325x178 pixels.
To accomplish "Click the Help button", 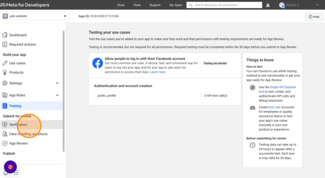I will pyautogui.click(x=314, y=17).
